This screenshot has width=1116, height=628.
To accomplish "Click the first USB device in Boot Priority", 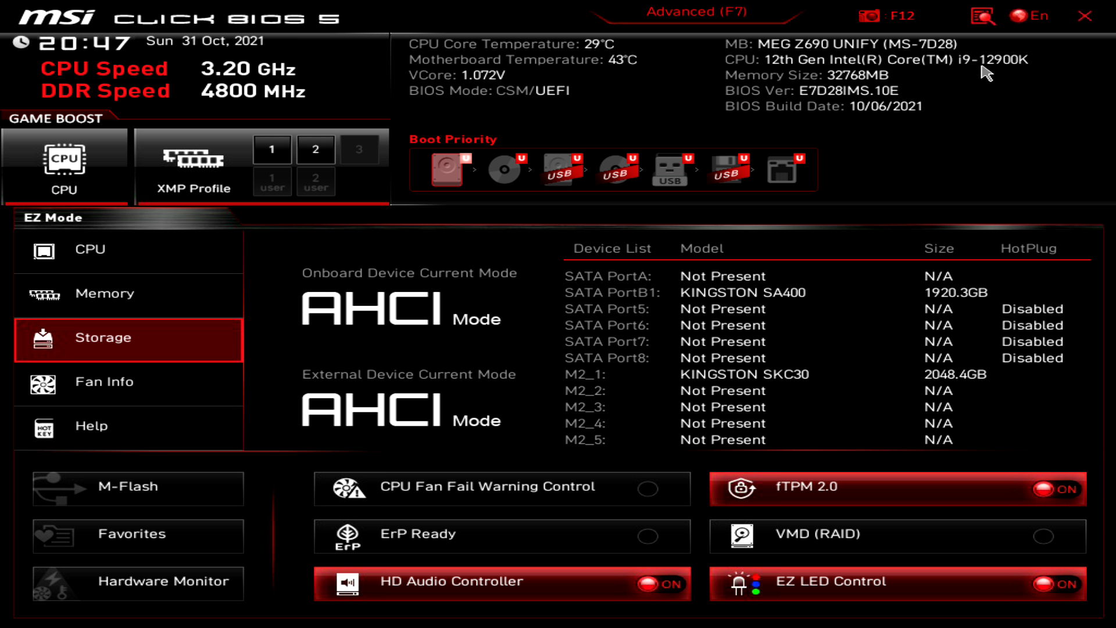I will tap(561, 170).
